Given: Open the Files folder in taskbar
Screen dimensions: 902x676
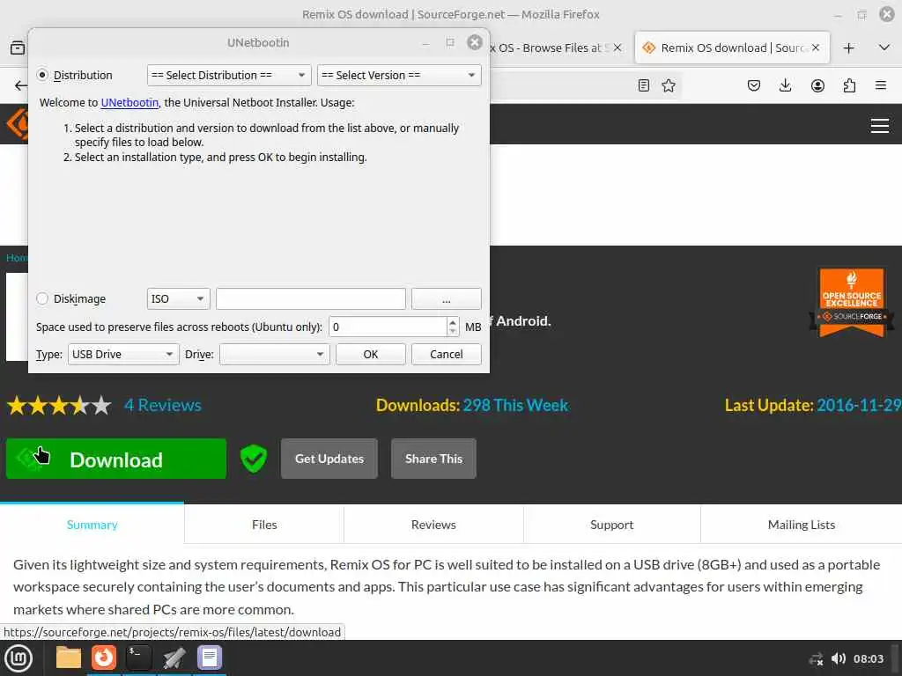Looking at the screenshot, I should pos(69,658).
